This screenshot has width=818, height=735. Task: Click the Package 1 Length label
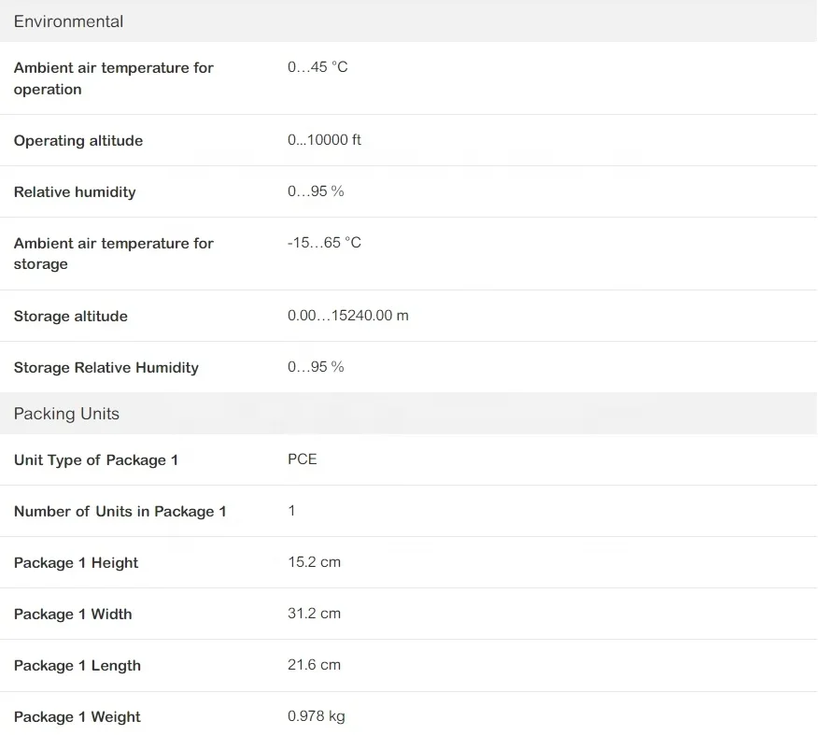(78, 665)
